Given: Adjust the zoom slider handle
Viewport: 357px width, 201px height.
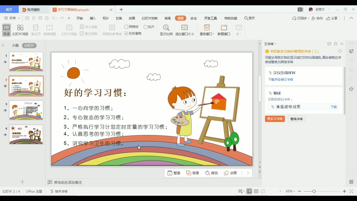Looking at the screenshot, I should (x=314, y=191).
